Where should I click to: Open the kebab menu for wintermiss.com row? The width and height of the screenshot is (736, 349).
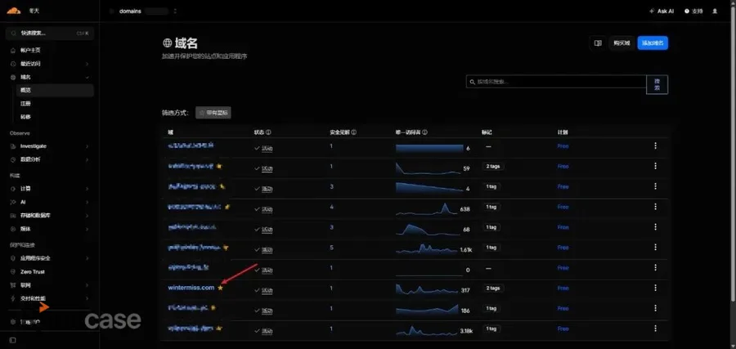pyautogui.click(x=655, y=288)
